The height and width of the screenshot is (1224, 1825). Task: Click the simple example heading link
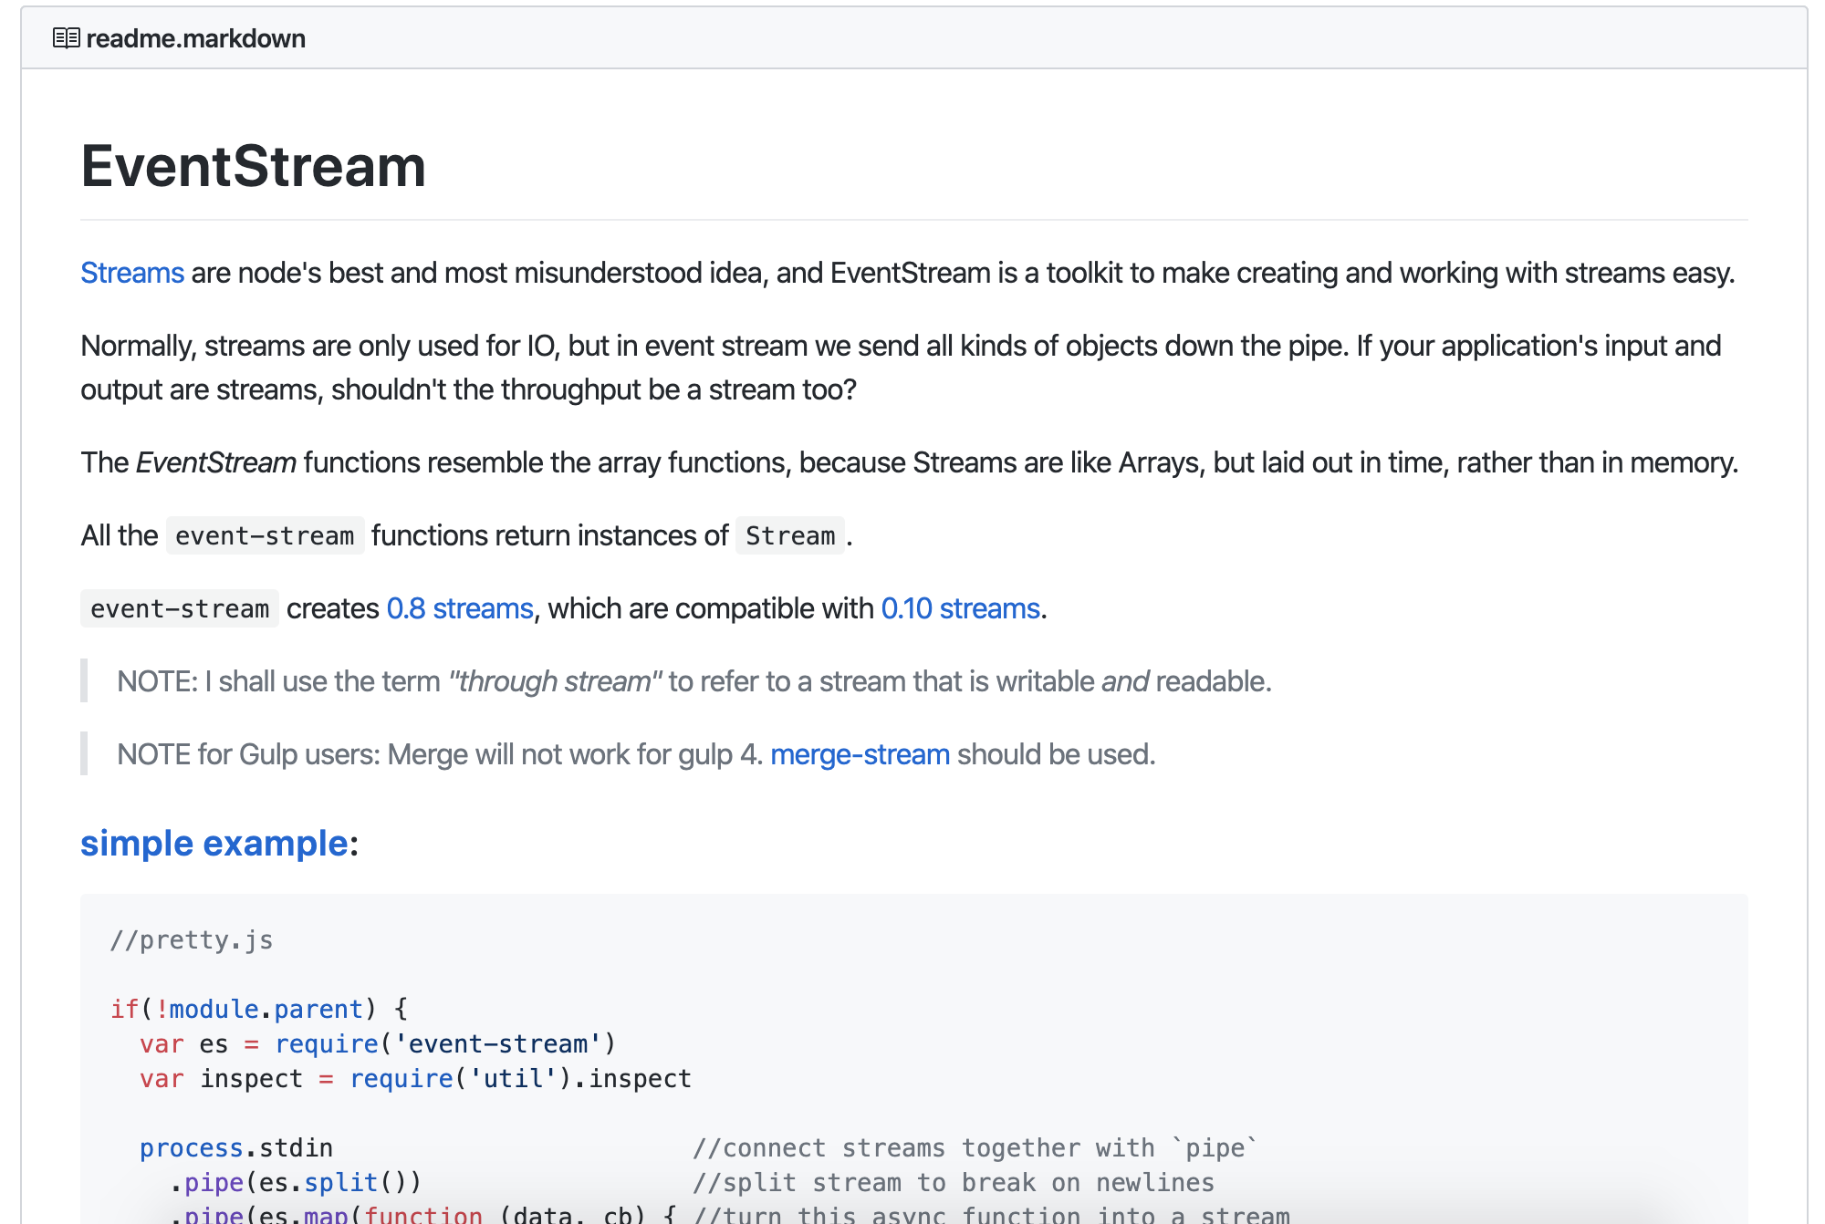click(x=214, y=843)
